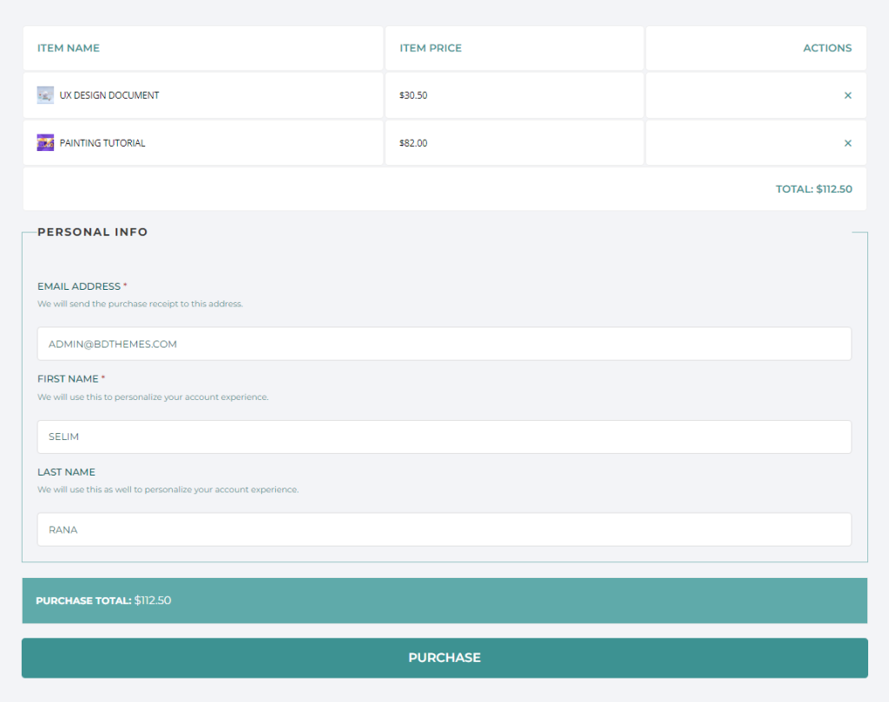The height and width of the screenshot is (702, 889).
Task: Focus the Email Address input field
Action: [x=444, y=344]
